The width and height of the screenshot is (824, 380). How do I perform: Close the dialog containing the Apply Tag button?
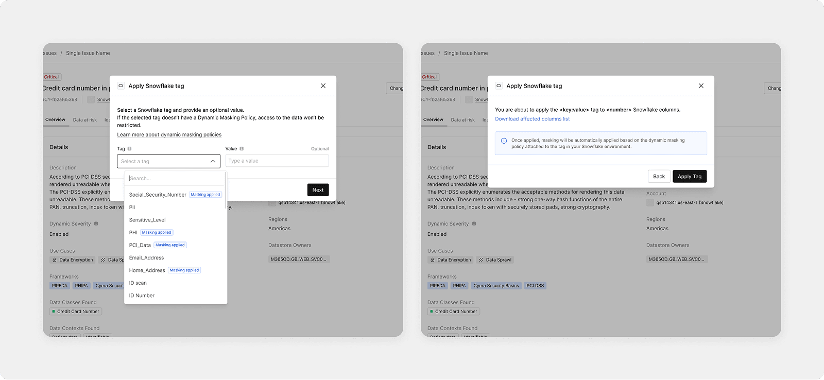click(701, 86)
